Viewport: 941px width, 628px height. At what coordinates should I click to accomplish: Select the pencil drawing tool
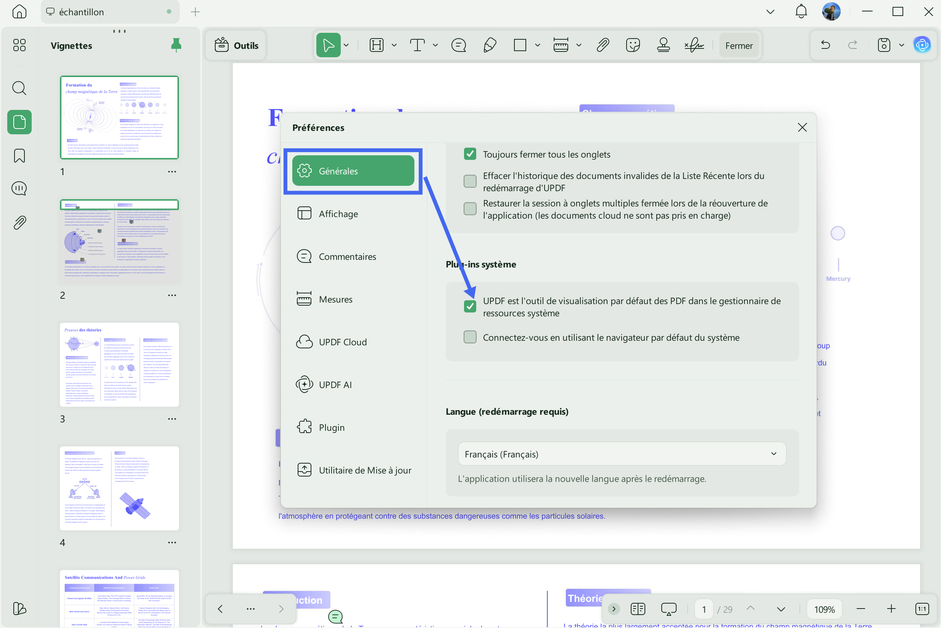click(490, 45)
